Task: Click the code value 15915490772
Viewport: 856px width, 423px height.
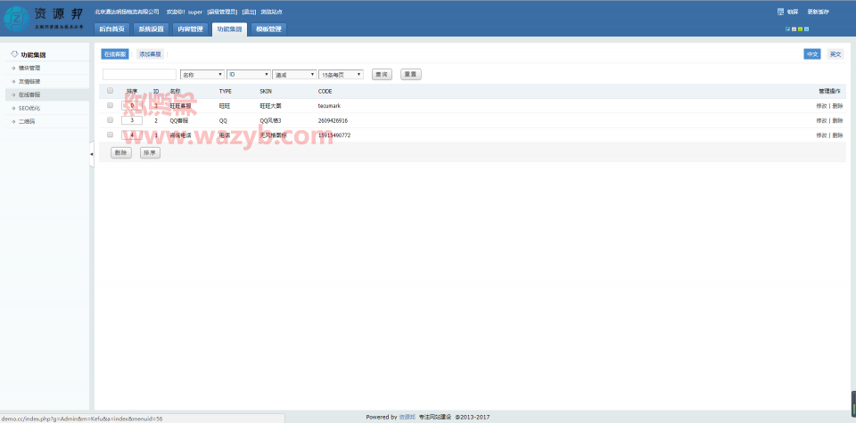Action: pos(334,135)
